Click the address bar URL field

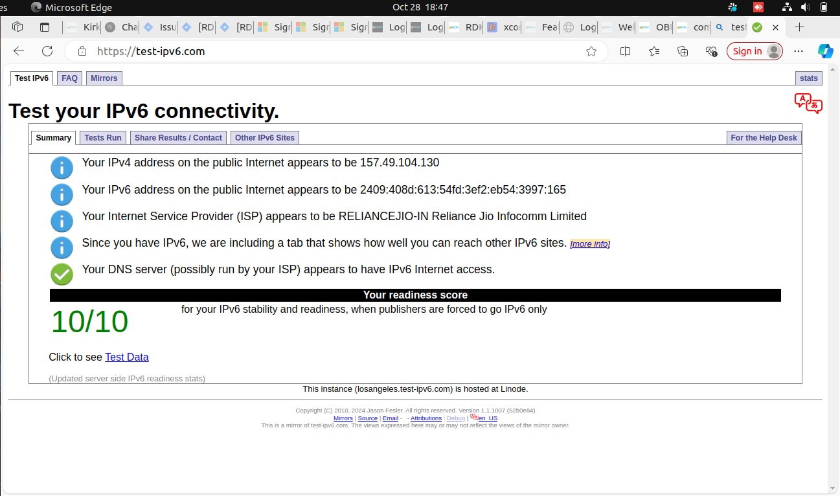point(324,51)
